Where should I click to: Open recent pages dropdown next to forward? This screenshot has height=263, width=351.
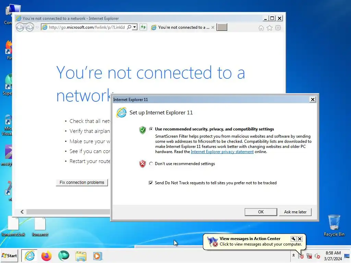[37, 27]
